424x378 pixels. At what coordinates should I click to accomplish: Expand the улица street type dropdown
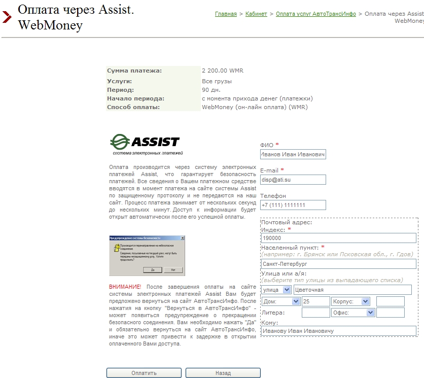(277, 290)
